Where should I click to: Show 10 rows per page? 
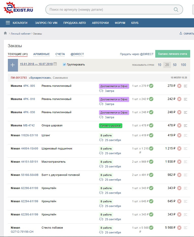(x=160, y=65)
